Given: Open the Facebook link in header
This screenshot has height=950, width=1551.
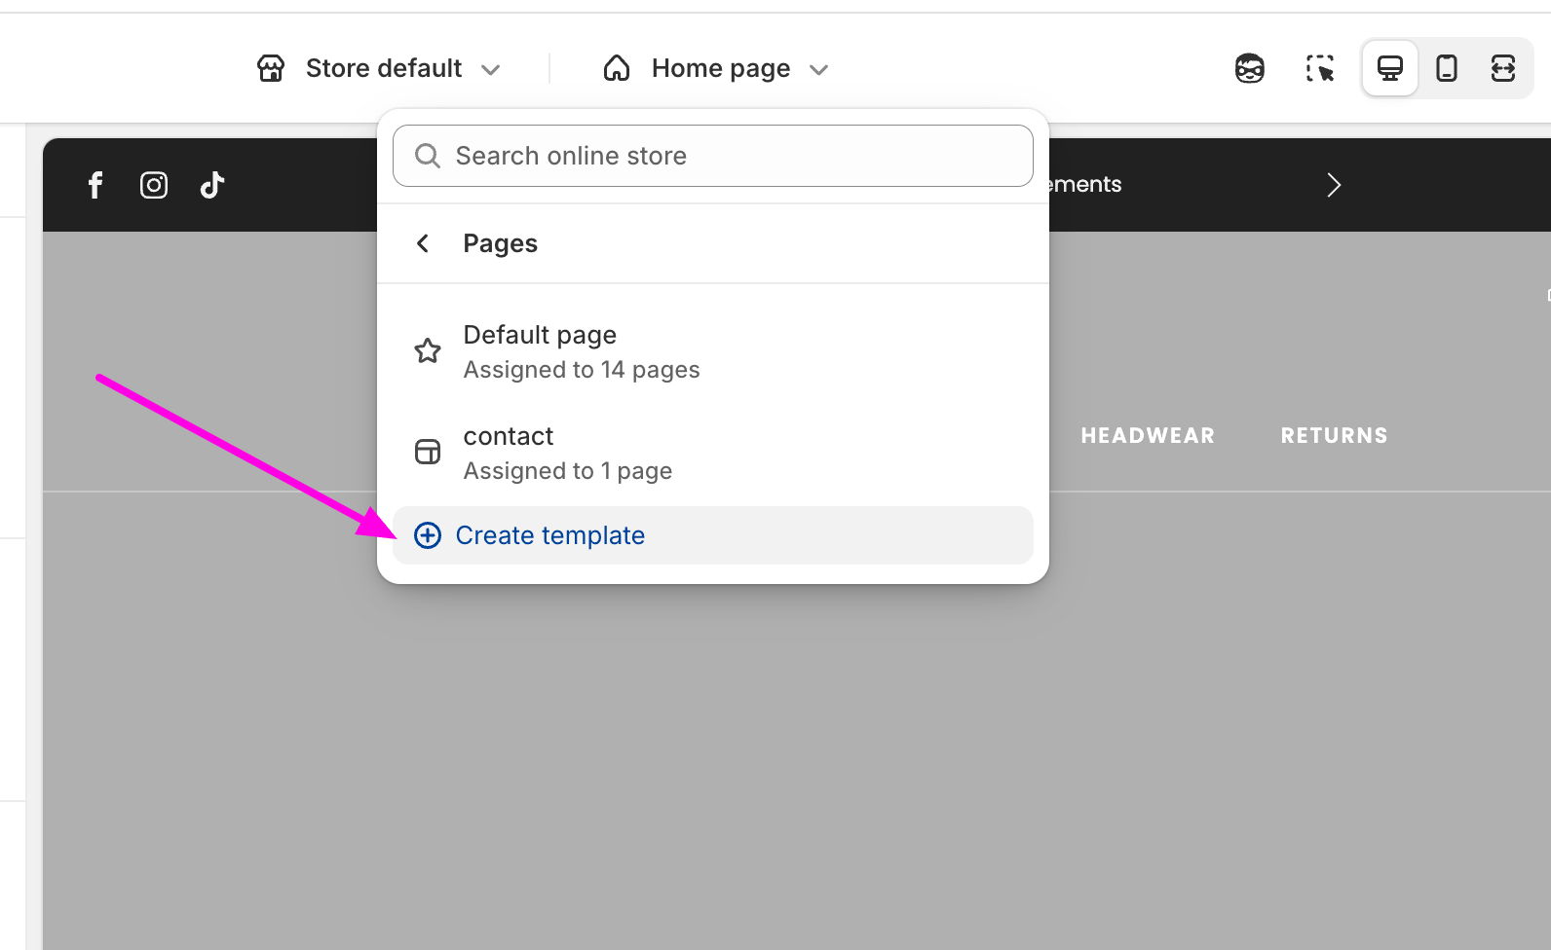Looking at the screenshot, I should [x=95, y=185].
